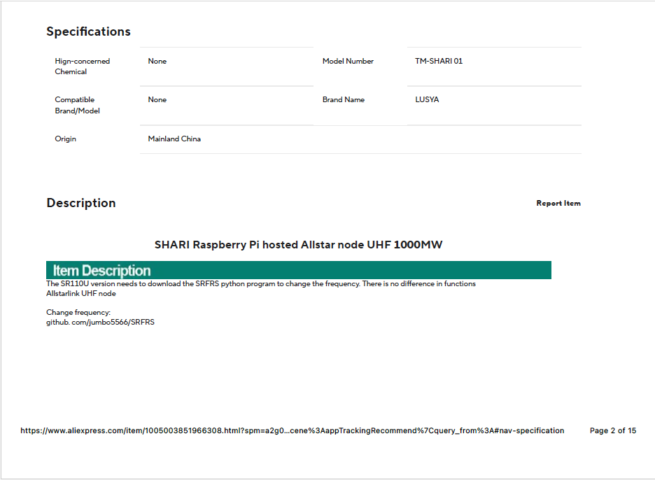Select the TM-SHARI 01 model value
The width and height of the screenshot is (655, 480).
pos(438,62)
